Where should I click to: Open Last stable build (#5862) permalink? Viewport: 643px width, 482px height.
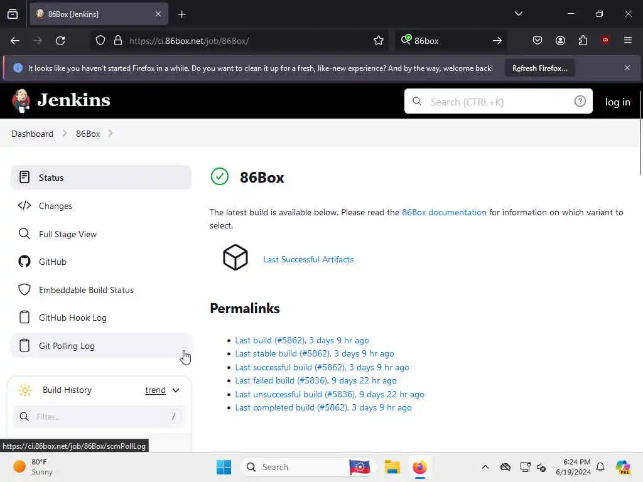tap(315, 353)
